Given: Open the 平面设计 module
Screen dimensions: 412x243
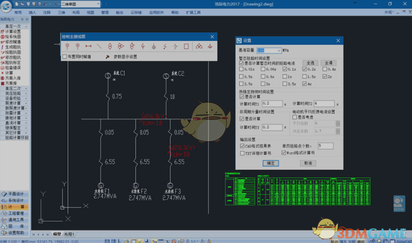Looking at the screenshot, I should pos(15,194).
